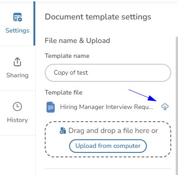Click the Document template settings heading
Image resolution: width=178 pixels, height=175 pixels.
98,17
